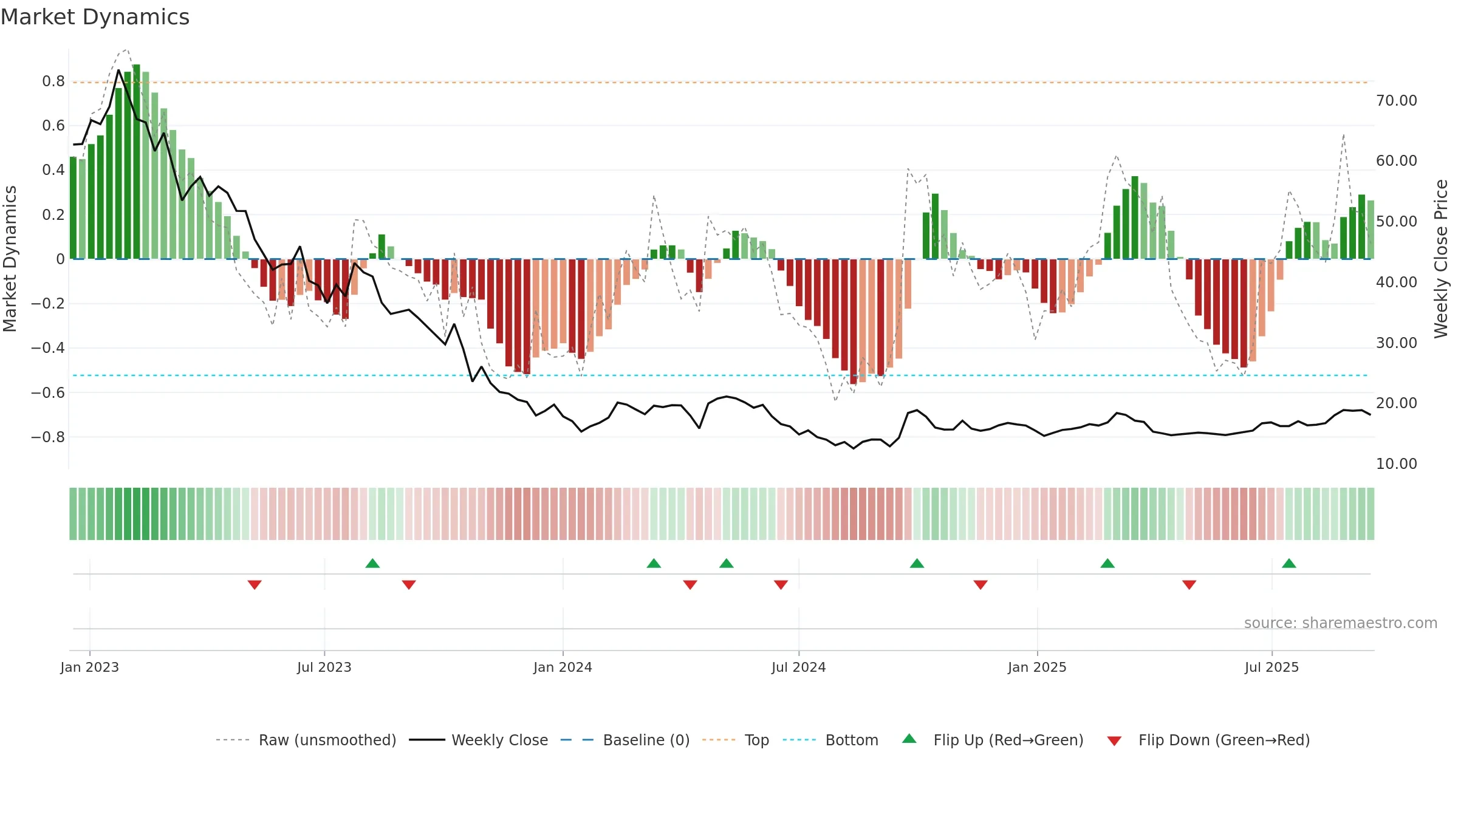Image resolution: width=1458 pixels, height=820 pixels.
Task: Click the 30.00 price tick label
Action: tap(1397, 343)
